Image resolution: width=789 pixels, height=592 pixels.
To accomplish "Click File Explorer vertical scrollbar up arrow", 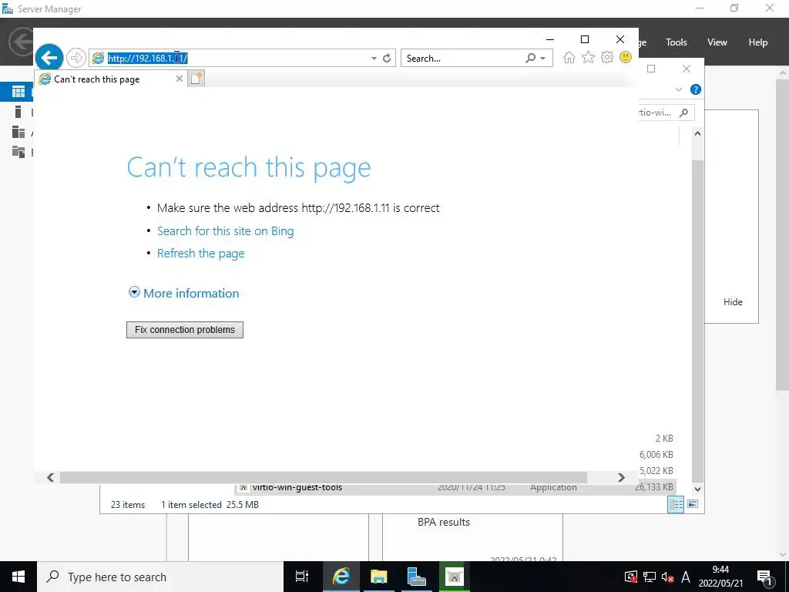I will 697,133.
